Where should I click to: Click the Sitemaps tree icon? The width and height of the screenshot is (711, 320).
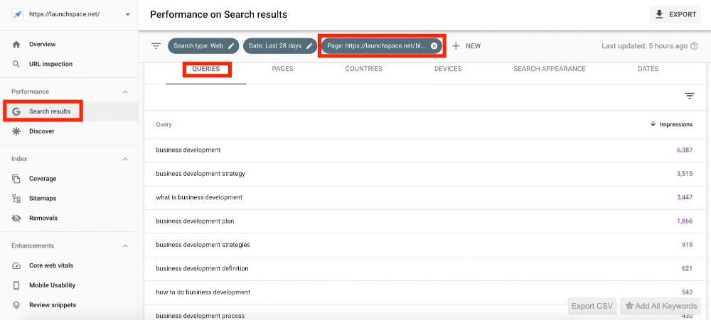(16, 198)
